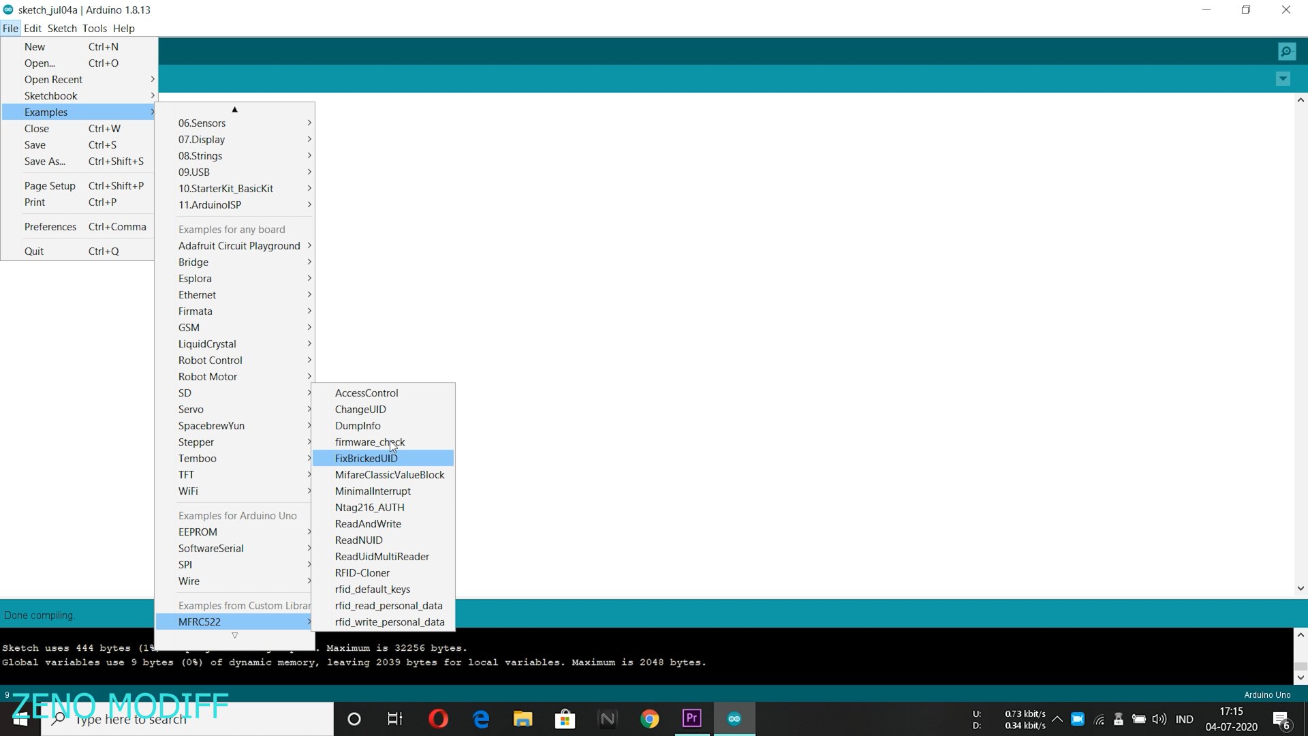1308x736 pixels.
Task: Select Save As... in File menu
Action: pos(79,162)
